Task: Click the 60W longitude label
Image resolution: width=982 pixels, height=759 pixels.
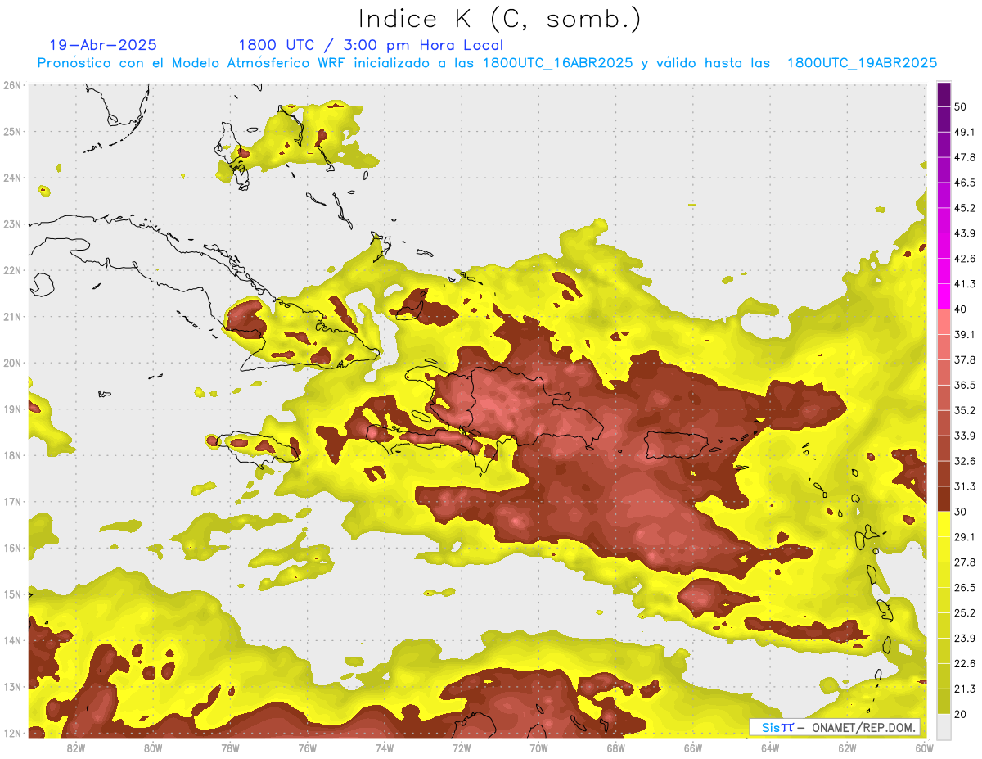Action: pos(924,748)
